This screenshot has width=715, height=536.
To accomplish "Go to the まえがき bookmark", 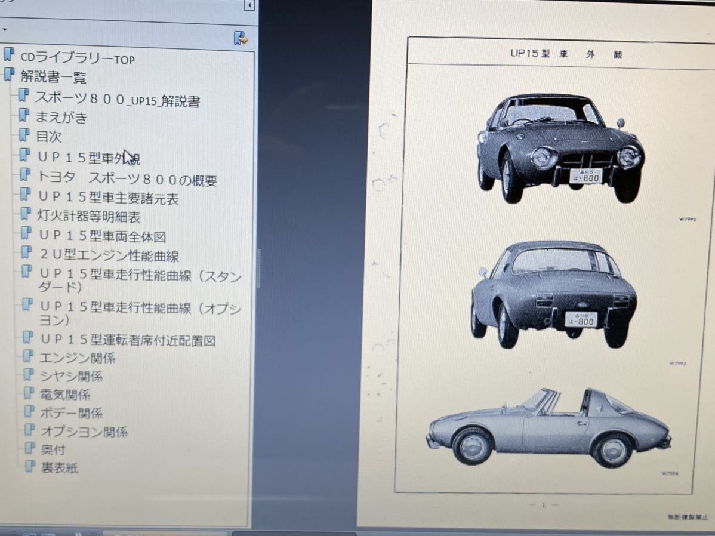I will 61,117.
